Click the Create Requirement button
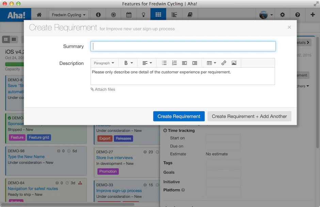The height and width of the screenshot is (207, 320). (179, 116)
